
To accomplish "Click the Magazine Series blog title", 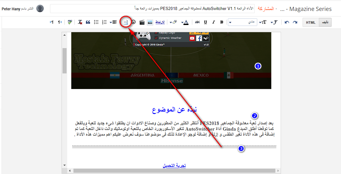I will (310, 9).
